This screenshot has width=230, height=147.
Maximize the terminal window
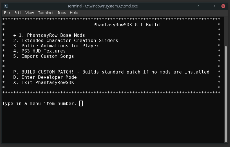click(215, 6)
